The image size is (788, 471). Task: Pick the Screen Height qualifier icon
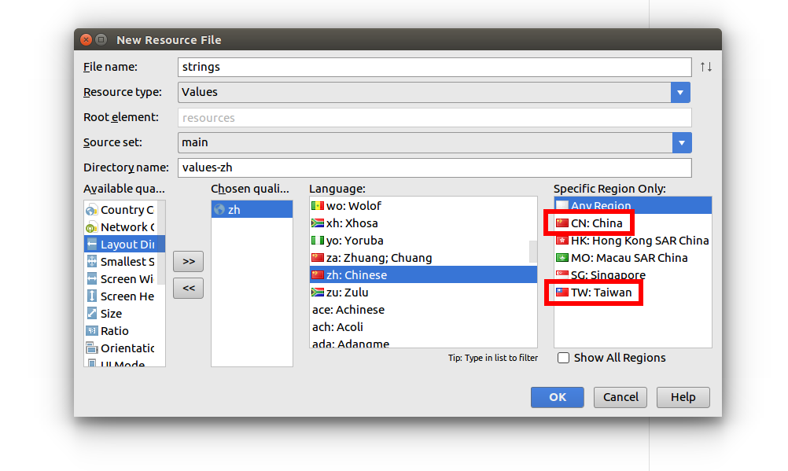91,296
